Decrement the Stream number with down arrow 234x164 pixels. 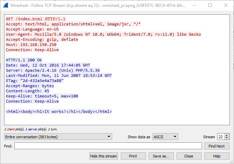click(227, 138)
